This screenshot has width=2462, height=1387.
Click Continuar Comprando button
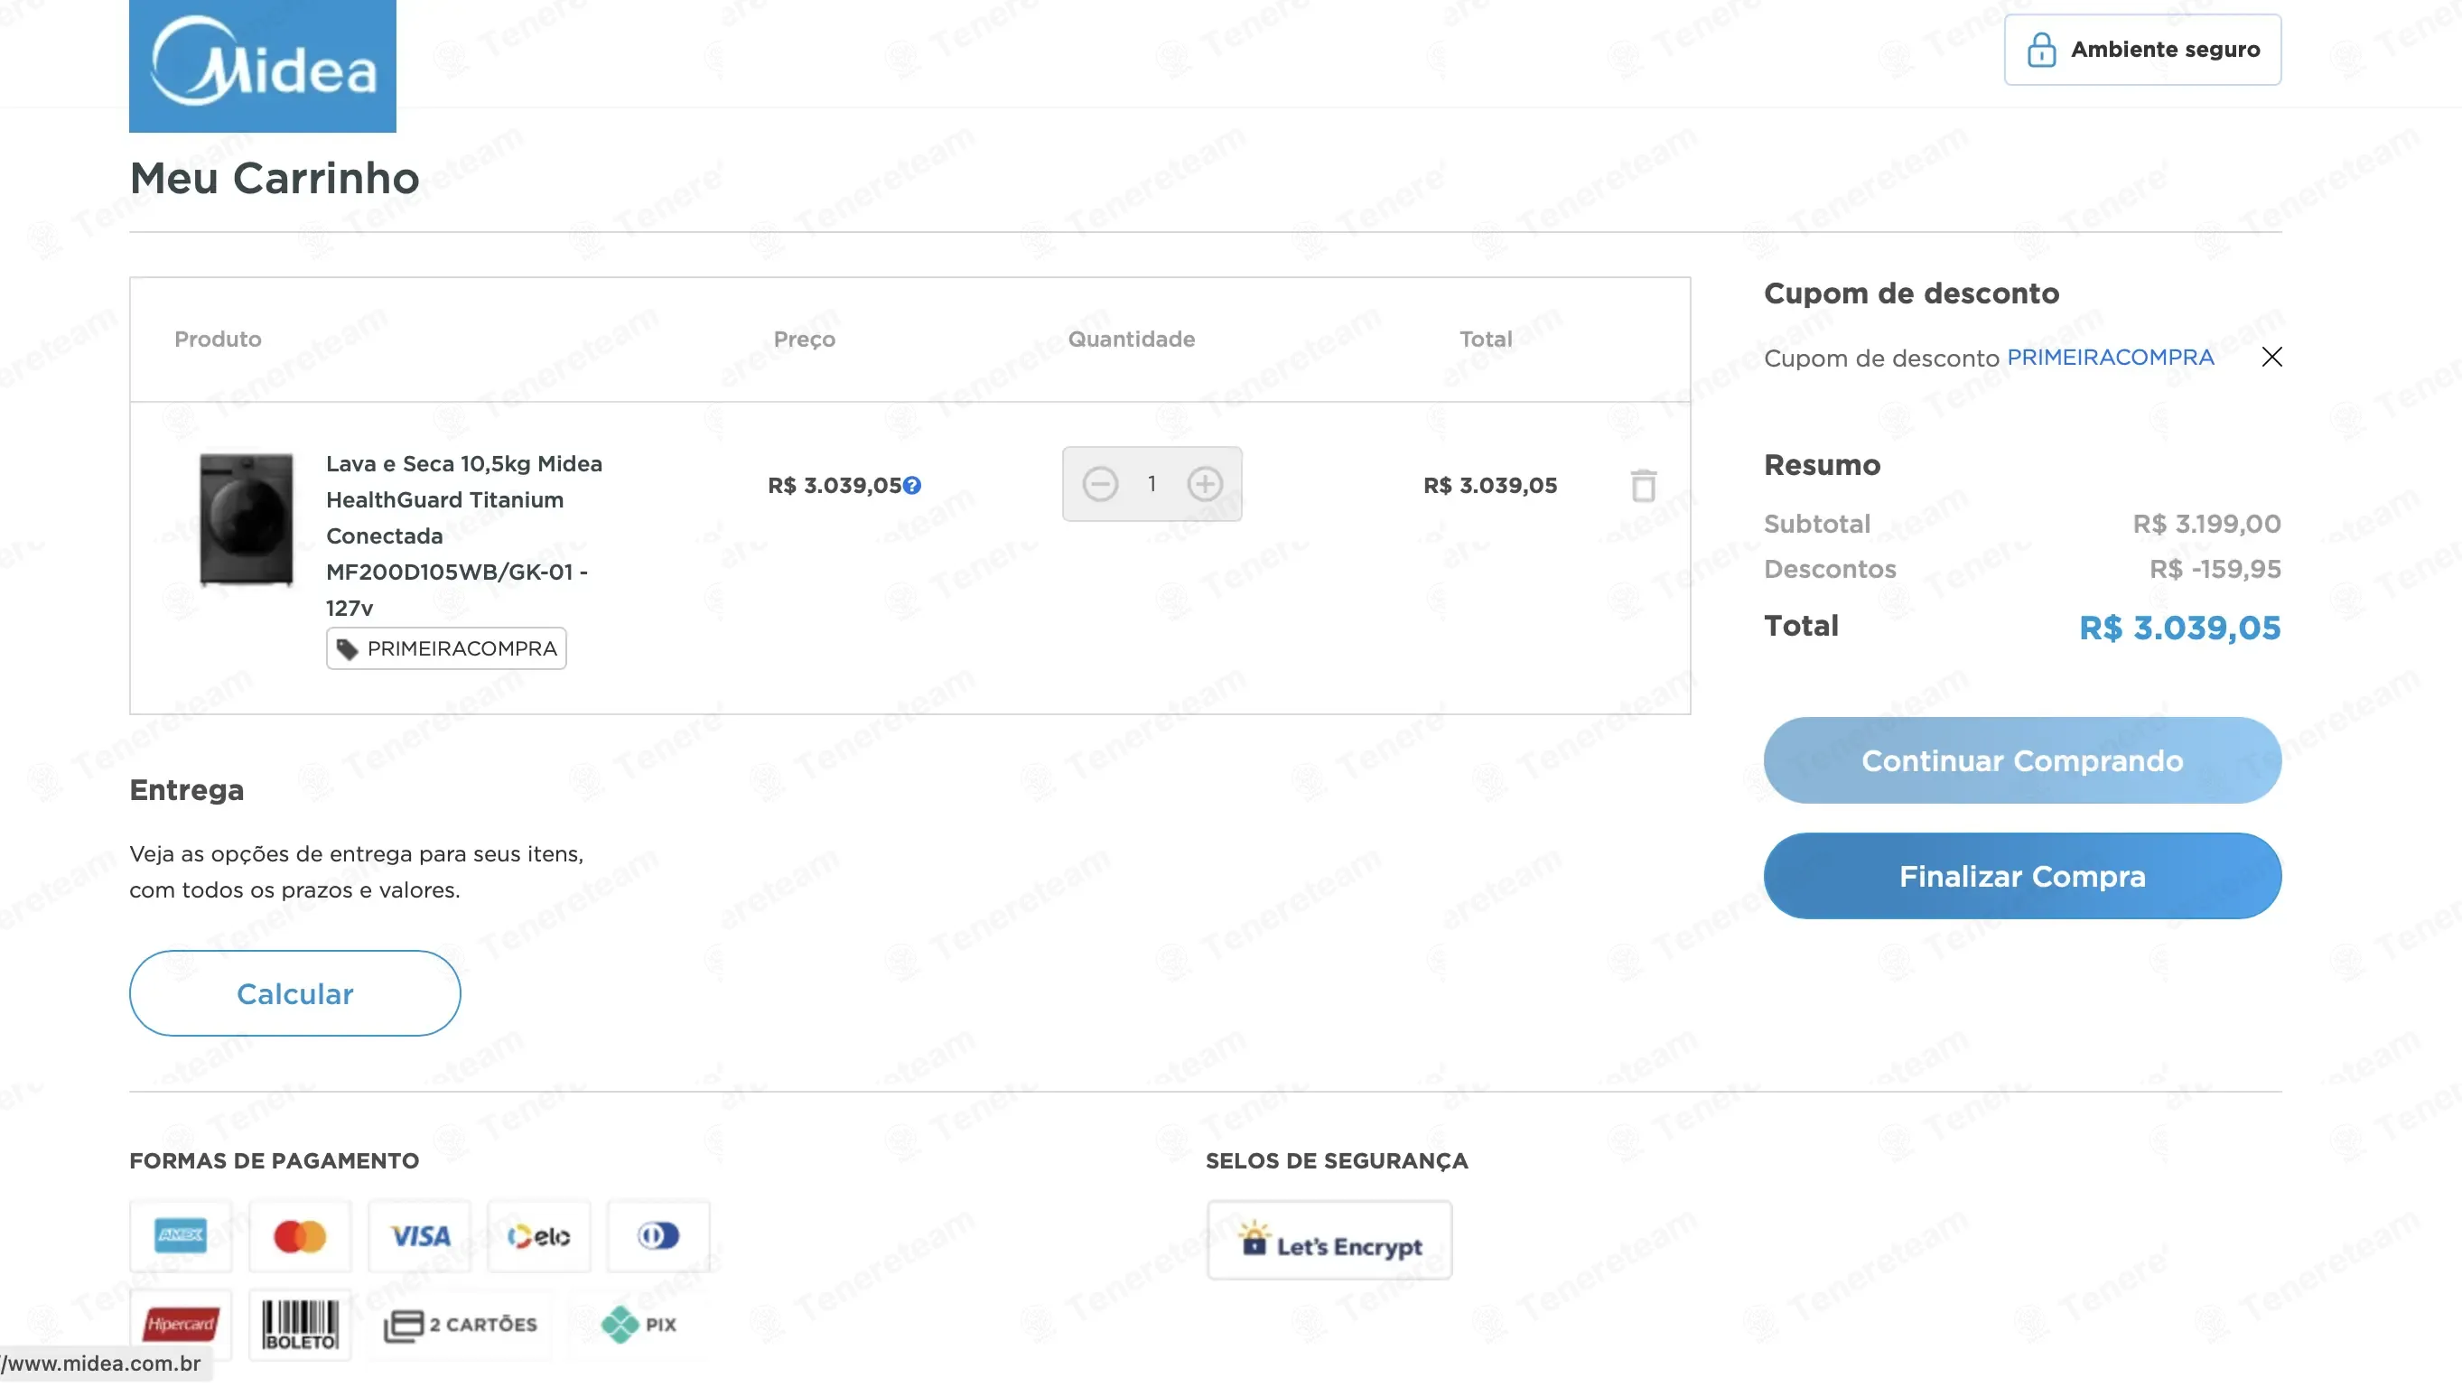(x=2022, y=761)
